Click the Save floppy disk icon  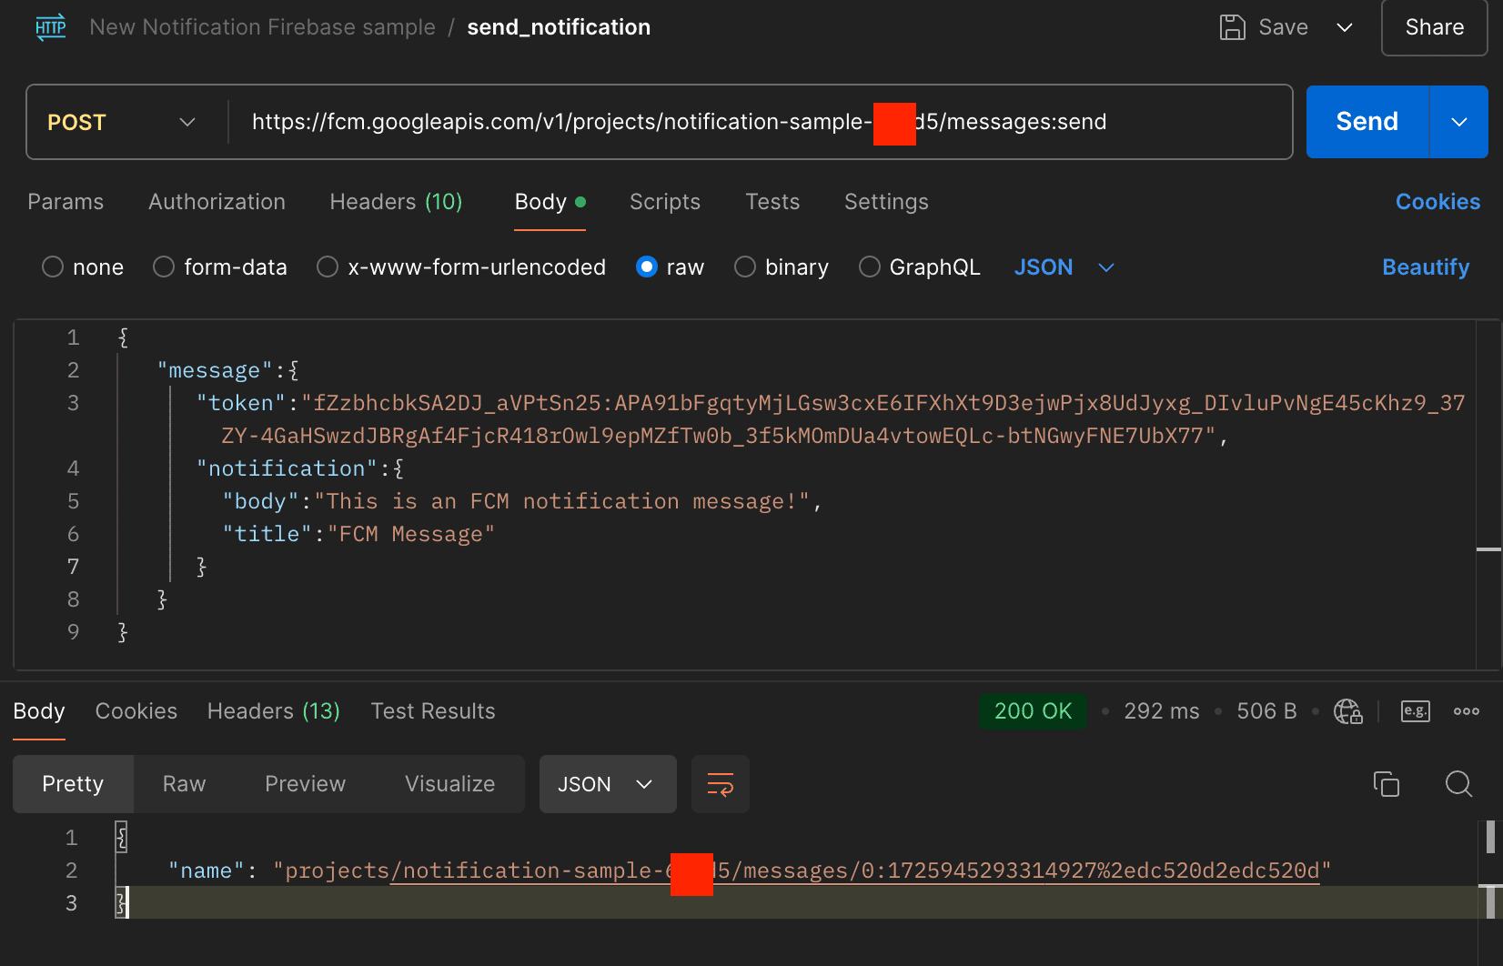[1232, 27]
